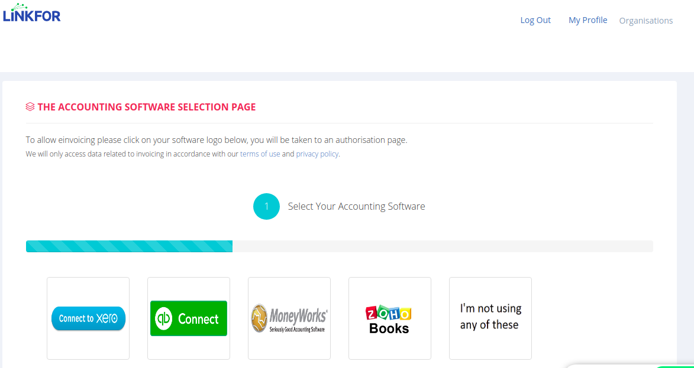Image resolution: width=694 pixels, height=368 pixels.
Task: Pick the Zoho Books logo tile
Action: pyautogui.click(x=389, y=320)
